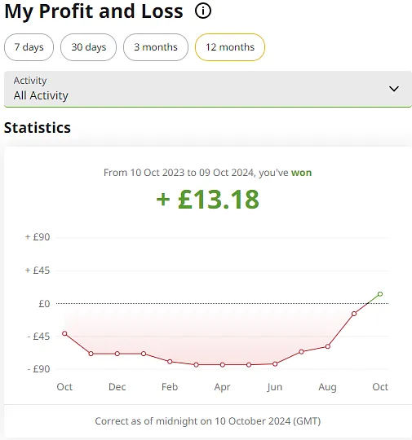Open the Activity dropdown
The height and width of the screenshot is (440, 412).
208,89
